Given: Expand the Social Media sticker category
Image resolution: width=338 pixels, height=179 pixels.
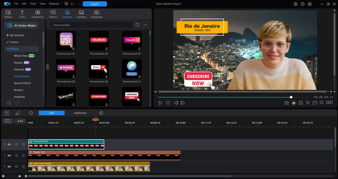Looking at the screenshot, I should (x=21, y=76).
